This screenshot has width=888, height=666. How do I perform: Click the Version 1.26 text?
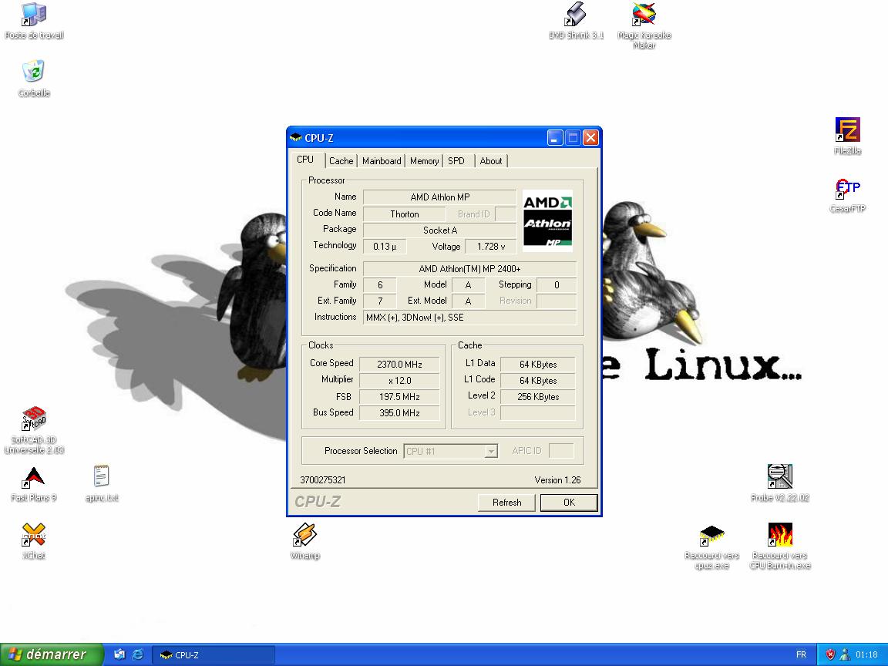(x=557, y=479)
